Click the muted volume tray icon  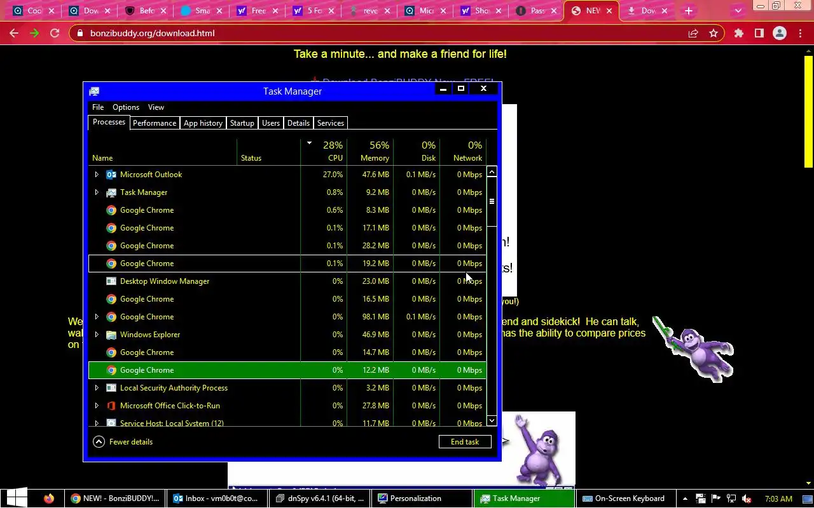pos(747,498)
